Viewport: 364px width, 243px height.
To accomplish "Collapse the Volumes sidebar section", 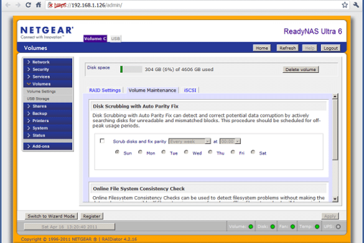I will (48, 84).
